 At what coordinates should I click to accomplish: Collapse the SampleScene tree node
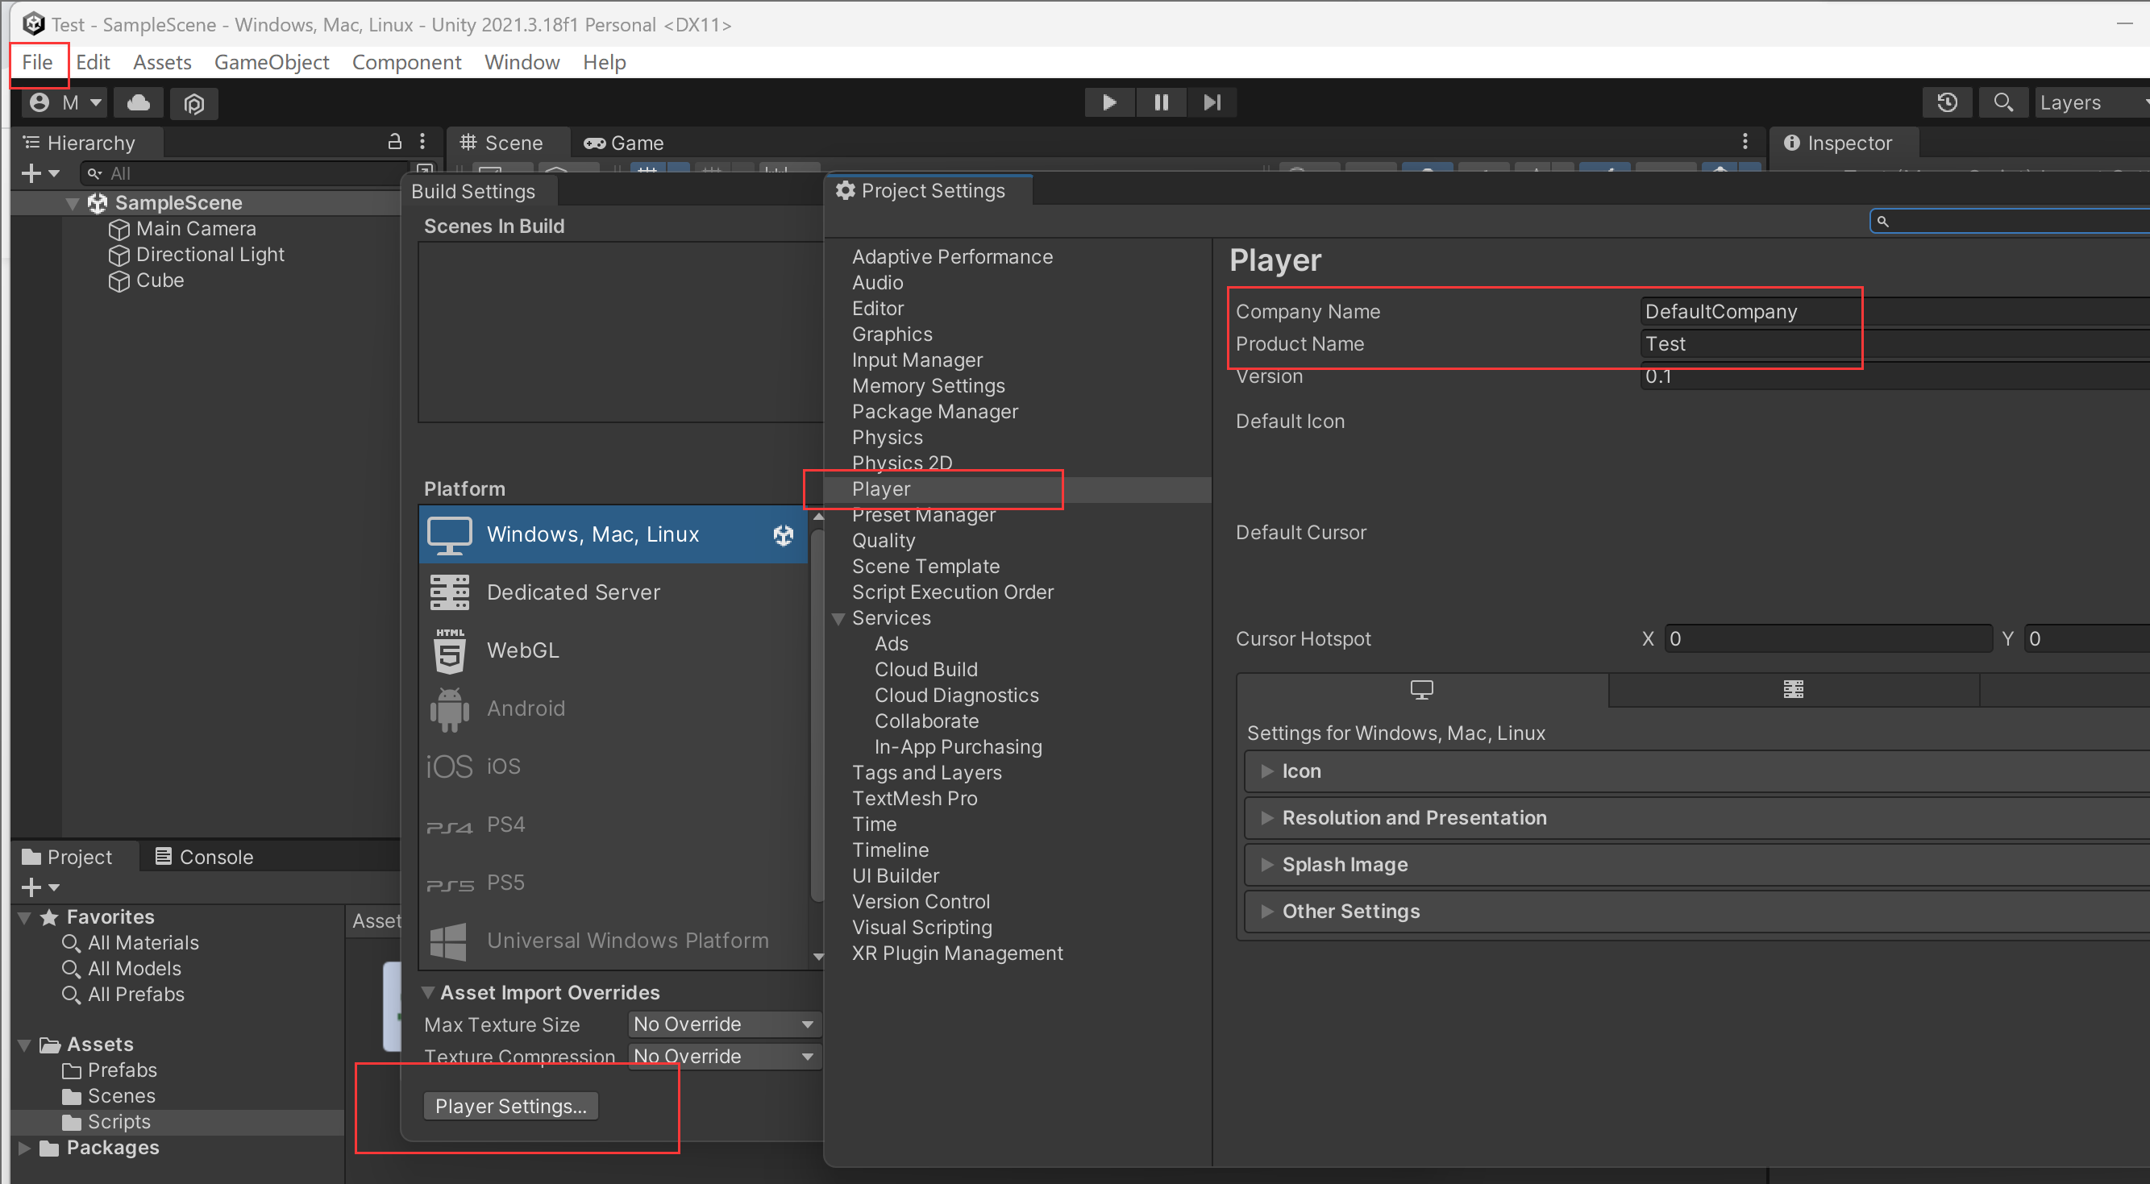[x=73, y=203]
